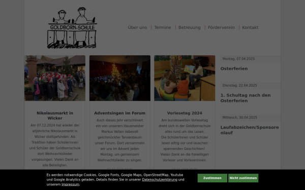Click the date Montag, 07.04.2025

point(238,59)
